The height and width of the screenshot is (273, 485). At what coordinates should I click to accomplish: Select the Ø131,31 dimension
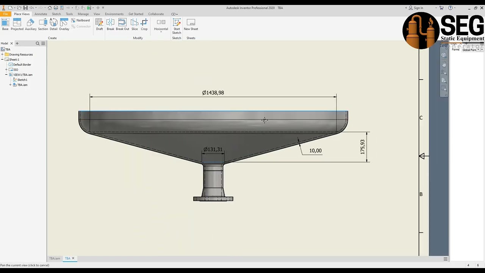[x=213, y=150]
